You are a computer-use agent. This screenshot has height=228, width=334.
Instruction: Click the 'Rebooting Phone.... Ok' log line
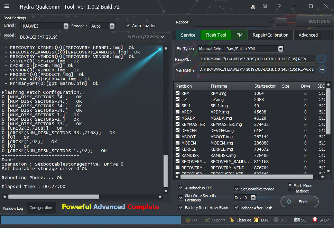click(x=32, y=177)
